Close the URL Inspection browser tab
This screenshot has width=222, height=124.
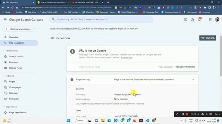[33, 2]
